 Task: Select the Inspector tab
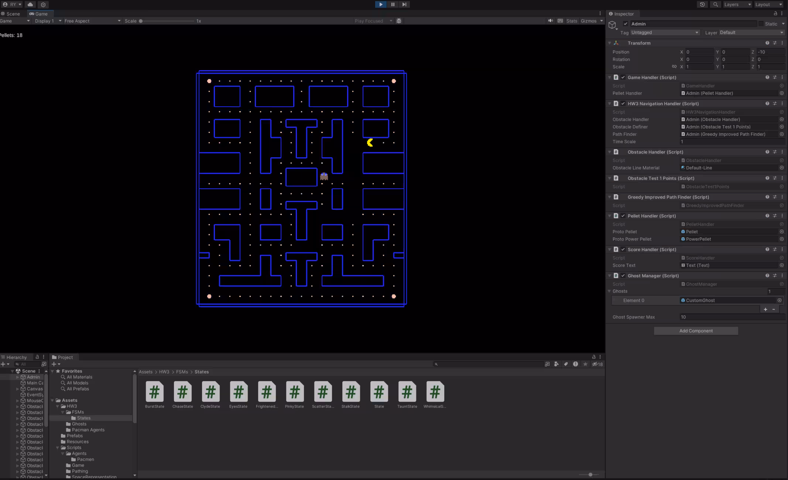621,14
